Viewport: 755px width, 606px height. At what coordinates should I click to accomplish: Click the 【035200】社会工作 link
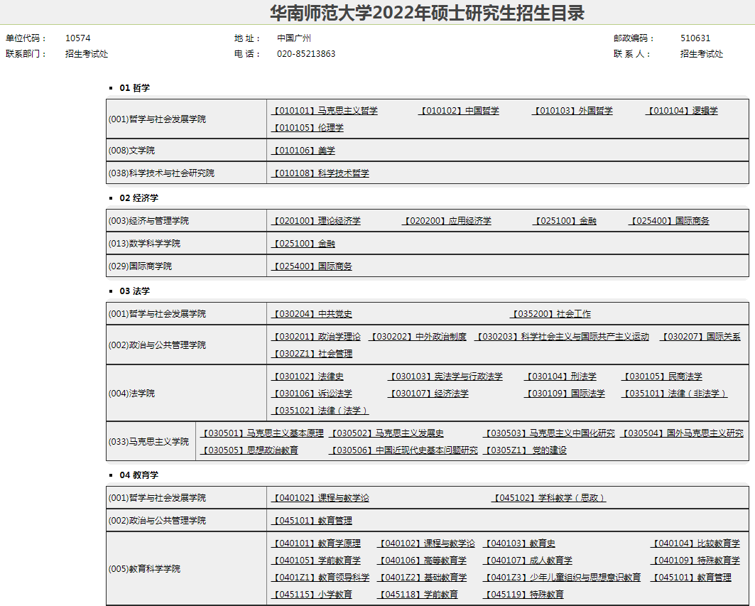coord(550,314)
